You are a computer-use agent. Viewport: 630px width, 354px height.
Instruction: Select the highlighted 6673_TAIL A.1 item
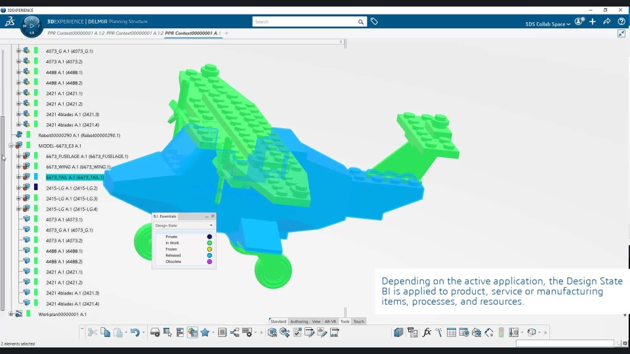[x=75, y=177]
